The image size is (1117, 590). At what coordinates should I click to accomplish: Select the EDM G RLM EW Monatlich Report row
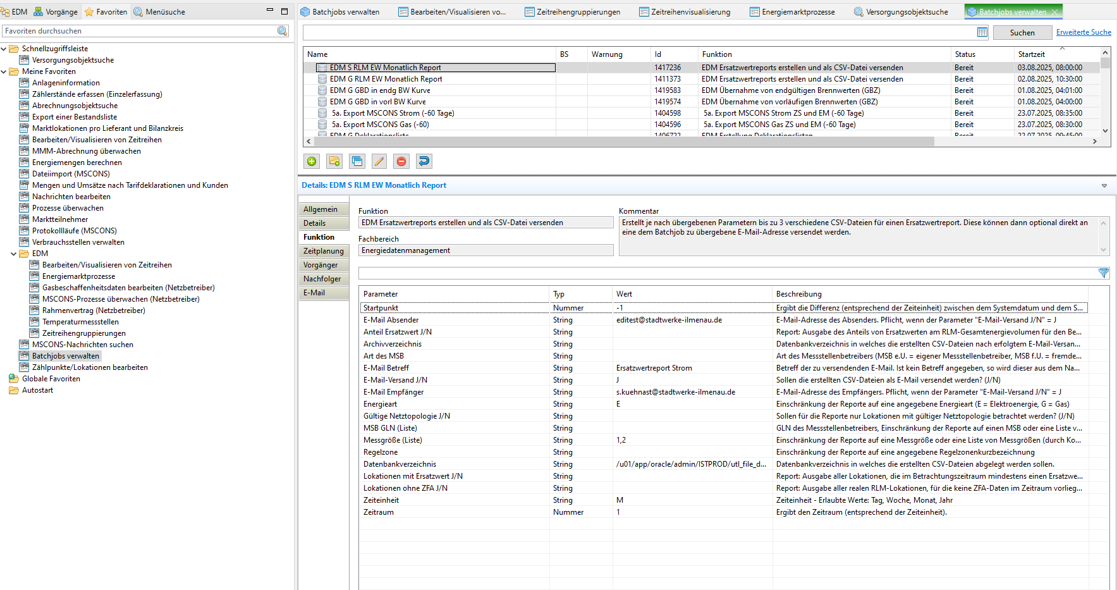pyautogui.click(x=386, y=79)
